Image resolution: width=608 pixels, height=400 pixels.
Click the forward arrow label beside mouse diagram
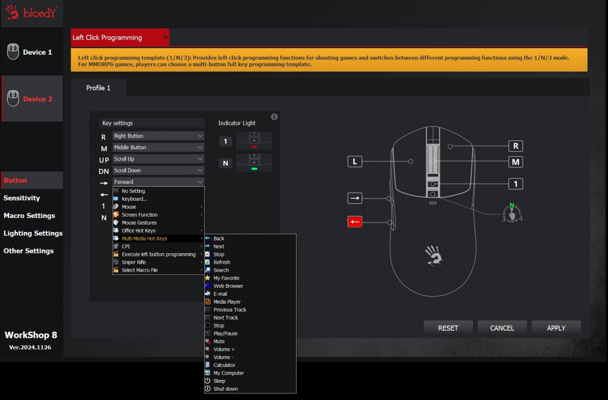tap(355, 198)
